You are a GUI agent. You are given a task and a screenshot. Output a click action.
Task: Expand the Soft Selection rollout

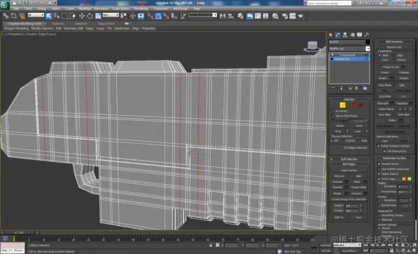click(x=349, y=159)
